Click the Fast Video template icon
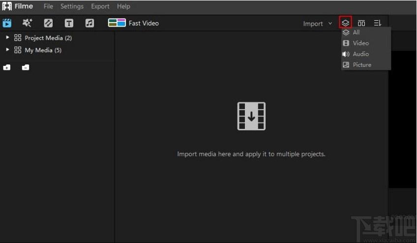This screenshot has width=417, height=243. point(117,23)
